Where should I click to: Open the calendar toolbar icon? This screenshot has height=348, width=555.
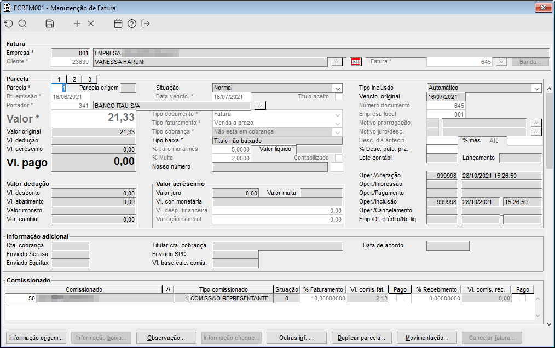click(118, 24)
